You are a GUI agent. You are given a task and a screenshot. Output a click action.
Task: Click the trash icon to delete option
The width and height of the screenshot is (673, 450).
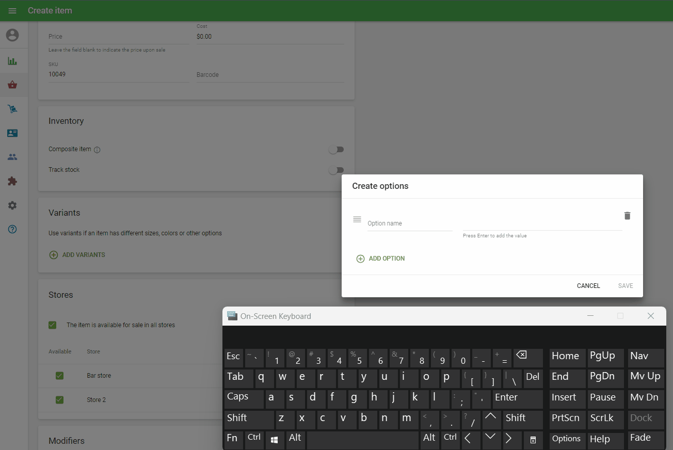click(x=627, y=216)
